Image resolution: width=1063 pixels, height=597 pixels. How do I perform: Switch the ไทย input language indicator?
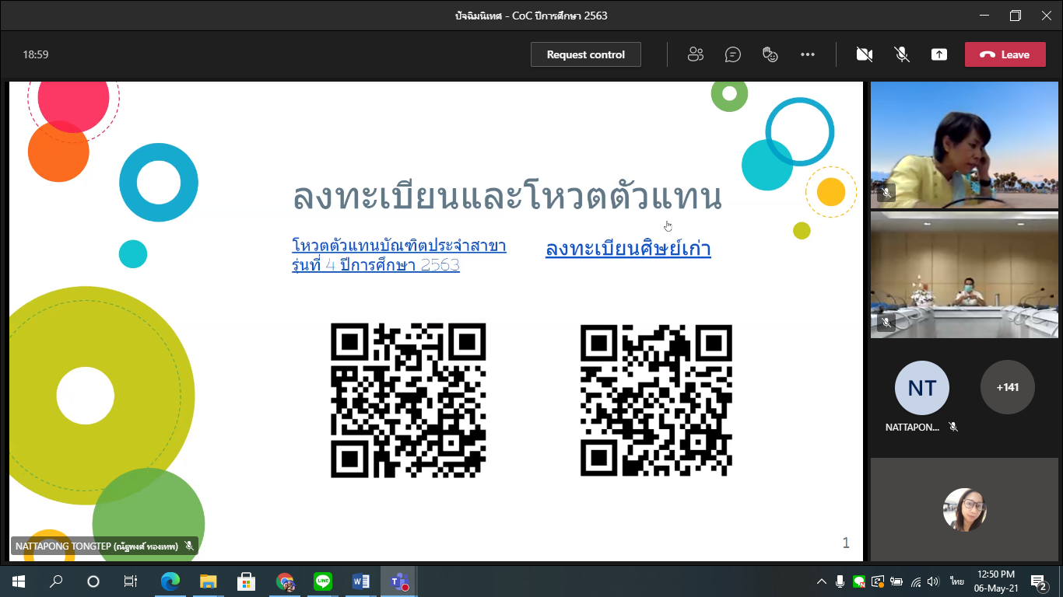point(956,581)
